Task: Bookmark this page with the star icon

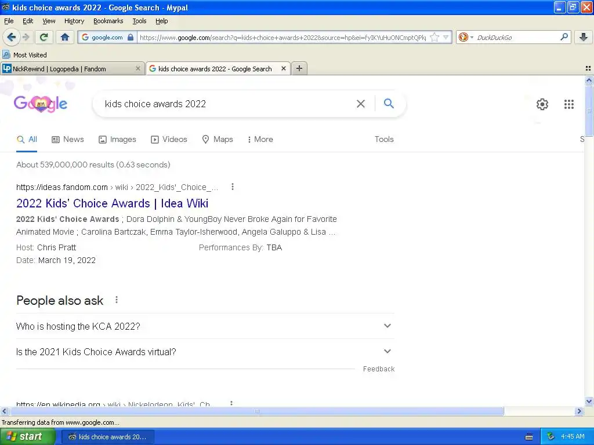Action: point(434,37)
